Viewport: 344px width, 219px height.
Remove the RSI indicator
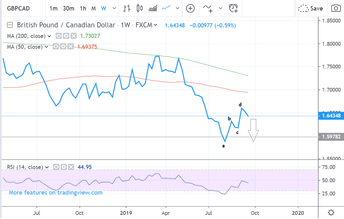click(71, 167)
